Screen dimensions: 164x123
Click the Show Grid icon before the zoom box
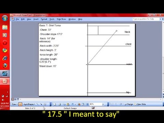87,104
